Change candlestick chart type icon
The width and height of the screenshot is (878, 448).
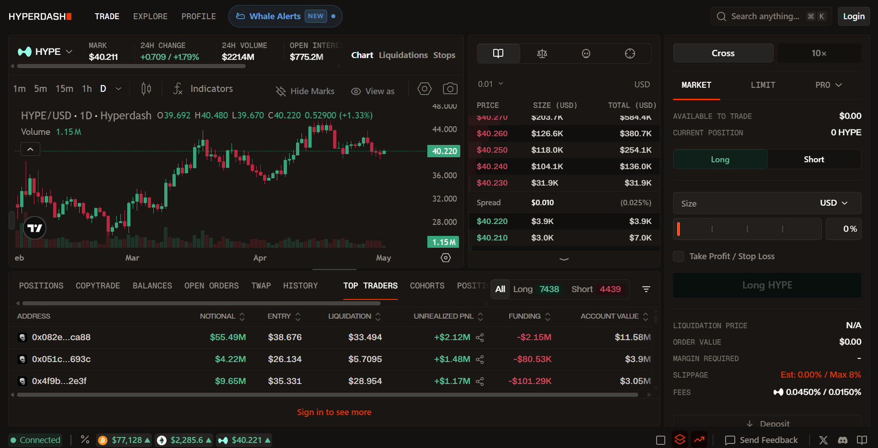click(146, 89)
